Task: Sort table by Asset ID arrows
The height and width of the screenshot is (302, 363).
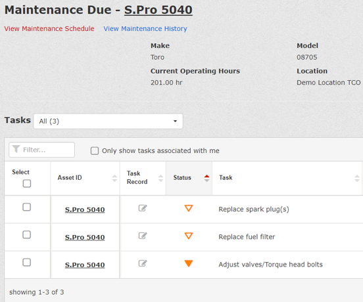Action: [x=114, y=178]
